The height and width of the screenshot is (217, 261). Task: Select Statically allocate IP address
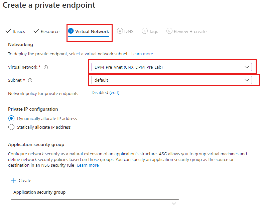click(x=11, y=127)
